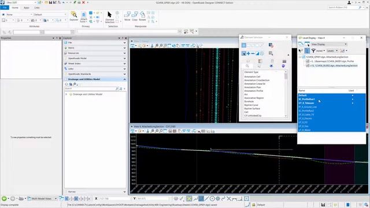Switch to the Apps ribbon tab
This screenshot has height=208, width=370.
tap(26, 8)
